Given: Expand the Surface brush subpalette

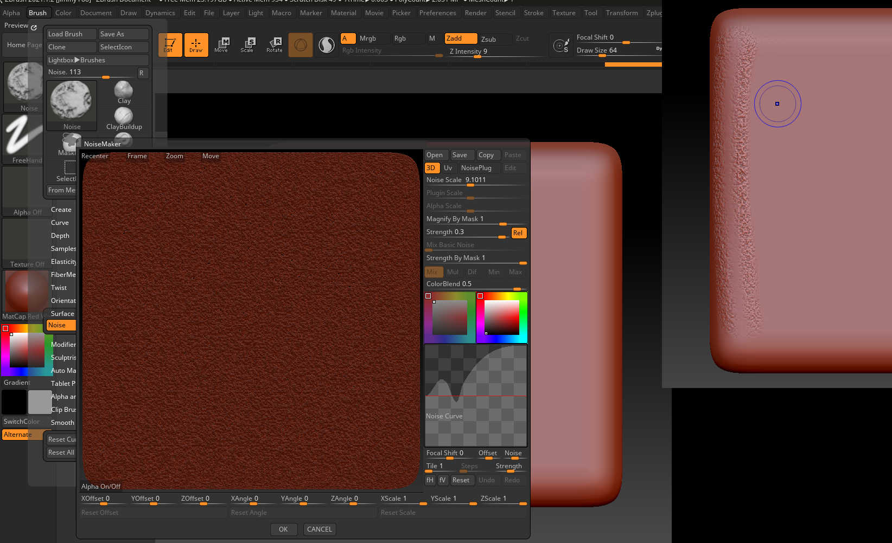Looking at the screenshot, I should tap(62, 314).
